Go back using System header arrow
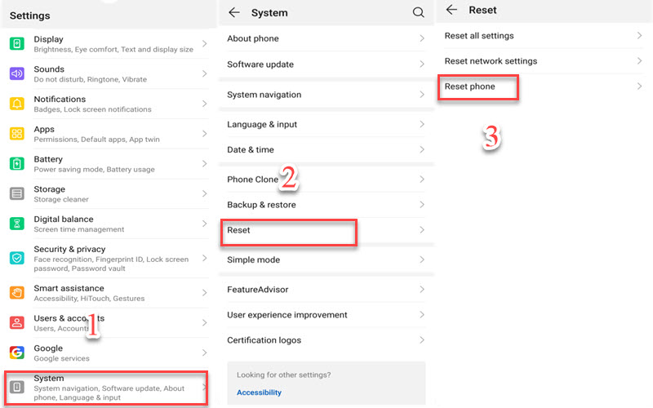The width and height of the screenshot is (653, 408). [x=234, y=12]
